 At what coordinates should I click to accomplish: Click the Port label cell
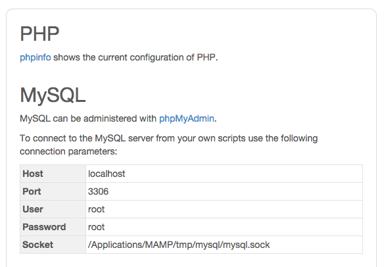click(x=53, y=191)
